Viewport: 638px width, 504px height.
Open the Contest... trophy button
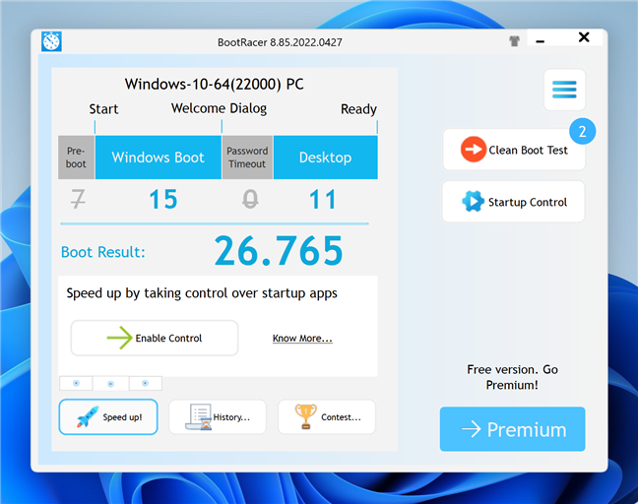coord(327,417)
